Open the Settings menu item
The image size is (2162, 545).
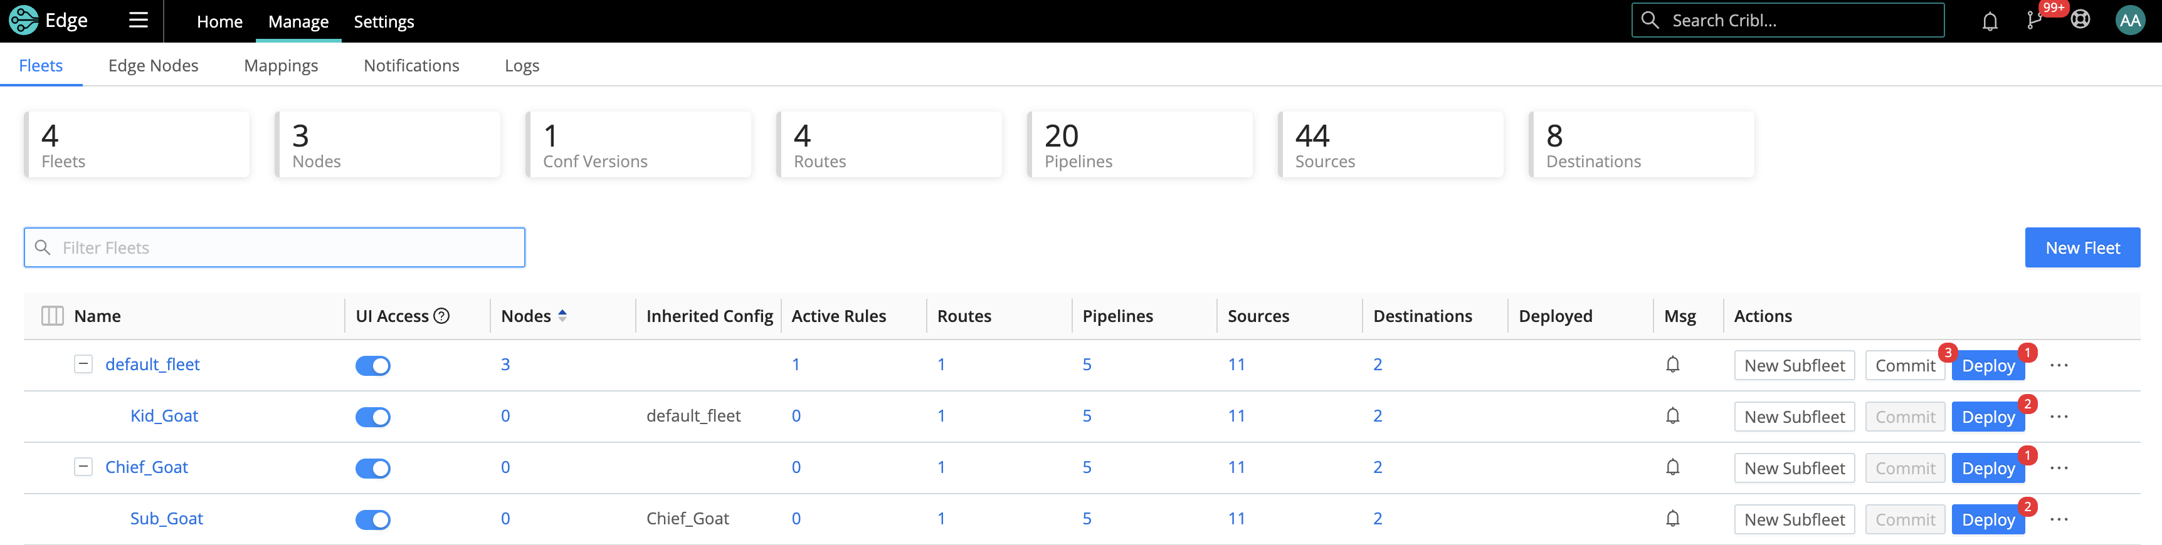point(384,22)
